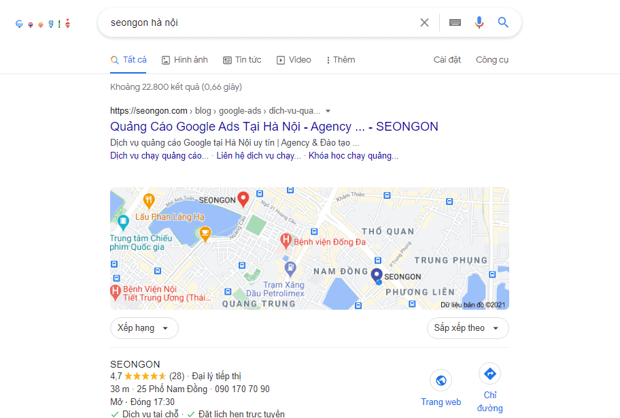Open SEONGON's Trang web globe icon

pos(441,381)
